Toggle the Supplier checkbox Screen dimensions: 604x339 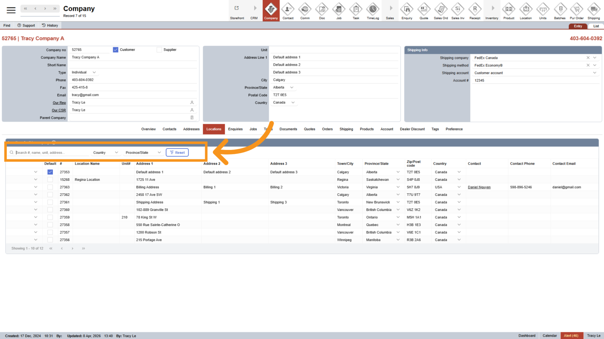159,50
